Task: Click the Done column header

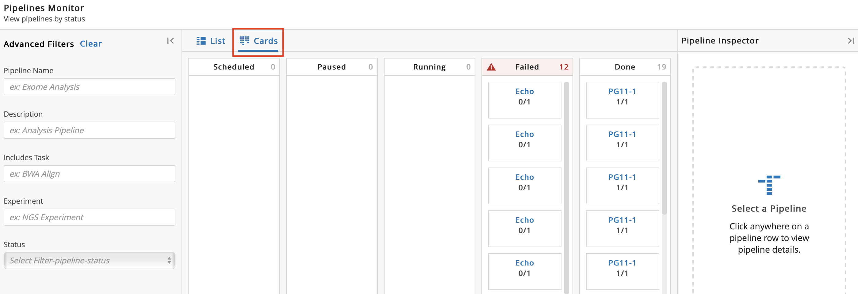Action: tap(625, 67)
